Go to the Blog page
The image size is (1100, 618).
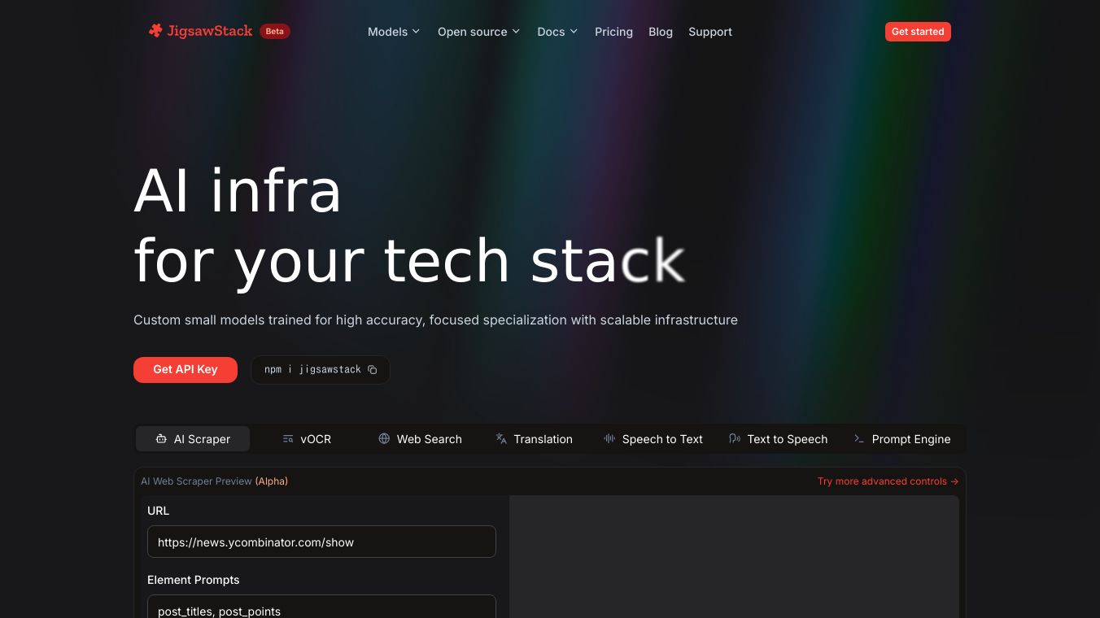[661, 32]
